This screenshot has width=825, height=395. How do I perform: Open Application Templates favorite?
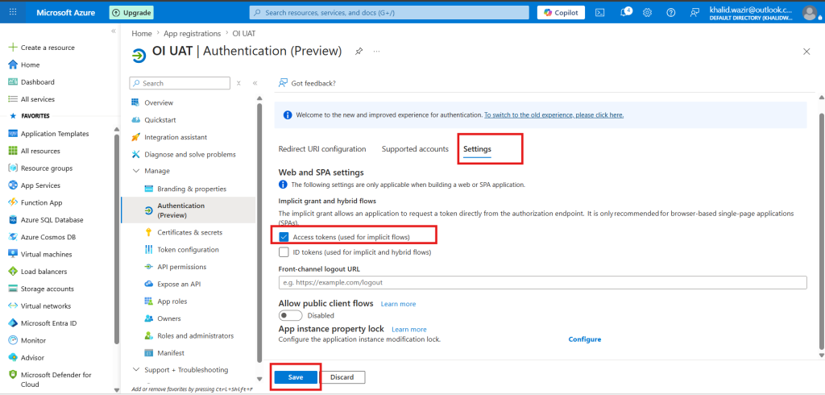pyautogui.click(x=55, y=134)
